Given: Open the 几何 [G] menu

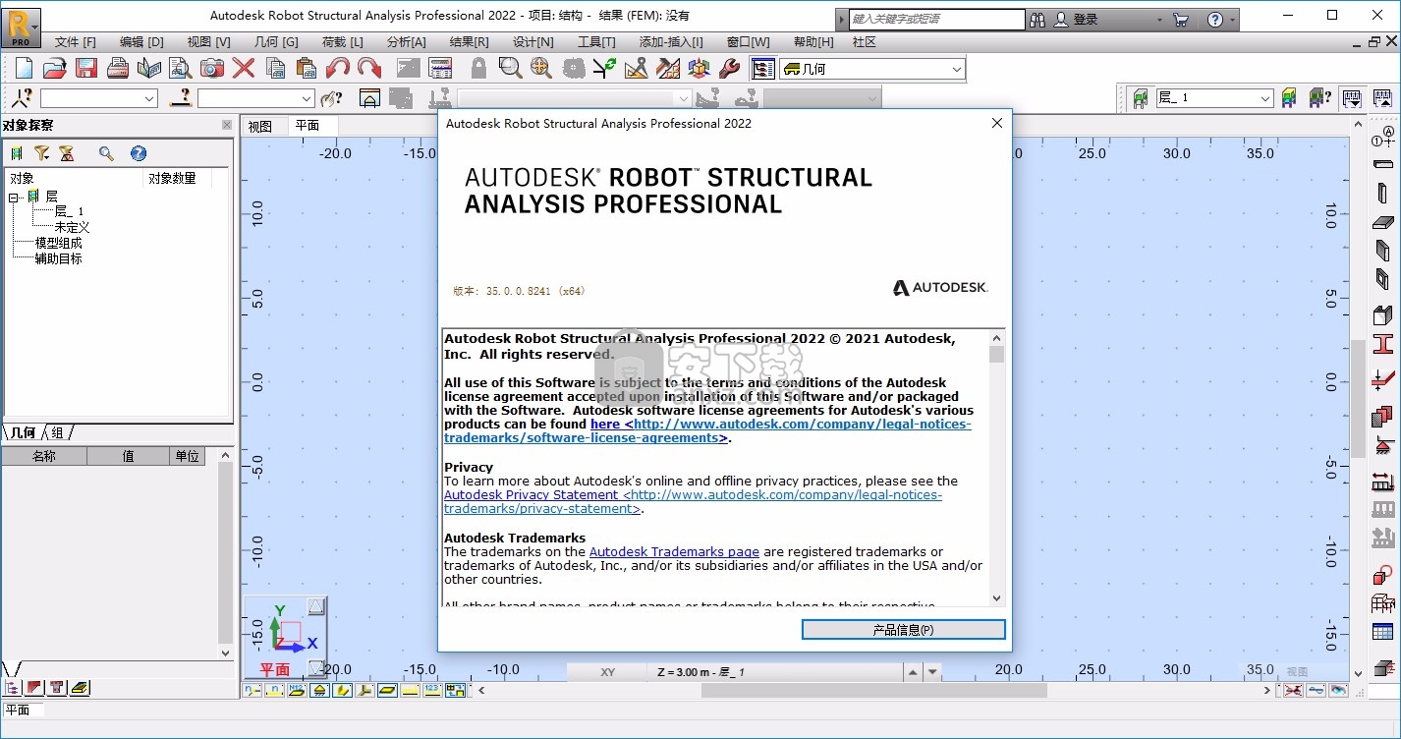Looking at the screenshot, I should [276, 41].
